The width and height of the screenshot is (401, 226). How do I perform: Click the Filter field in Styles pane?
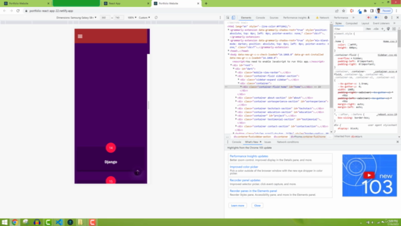tap(348, 29)
